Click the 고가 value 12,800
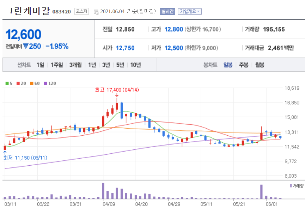305x207 pixels. [174, 29]
